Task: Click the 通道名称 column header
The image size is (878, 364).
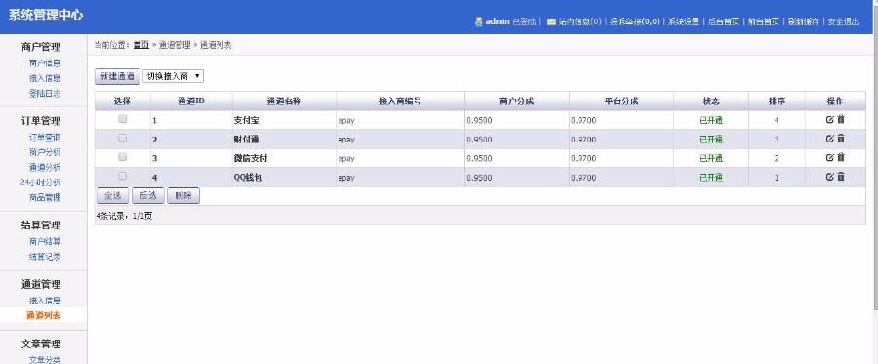Action: pos(285,101)
